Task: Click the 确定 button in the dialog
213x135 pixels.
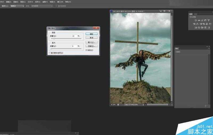Action: [92, 34]
